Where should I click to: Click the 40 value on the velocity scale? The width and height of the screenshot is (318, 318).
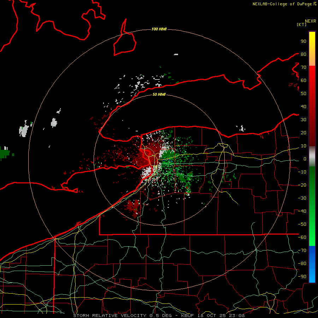tap(304, 106)
